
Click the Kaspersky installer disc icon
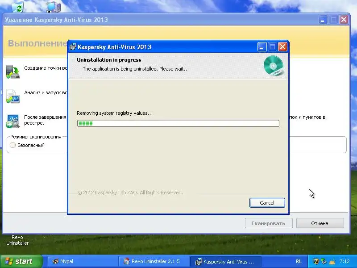(274, 66)
